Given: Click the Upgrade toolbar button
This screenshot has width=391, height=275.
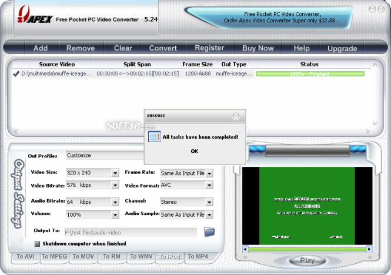Looking at the screenshot, I should pyautogui.click(x=342, y=48).
